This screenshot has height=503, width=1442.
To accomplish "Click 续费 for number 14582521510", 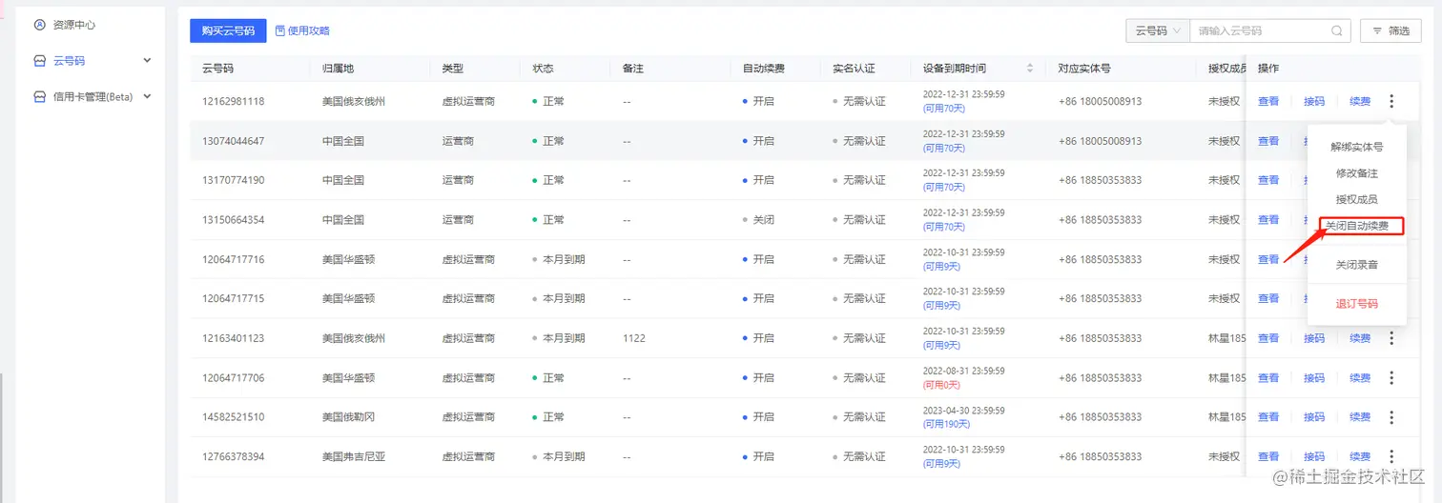I will click(x=1360, y=417).
